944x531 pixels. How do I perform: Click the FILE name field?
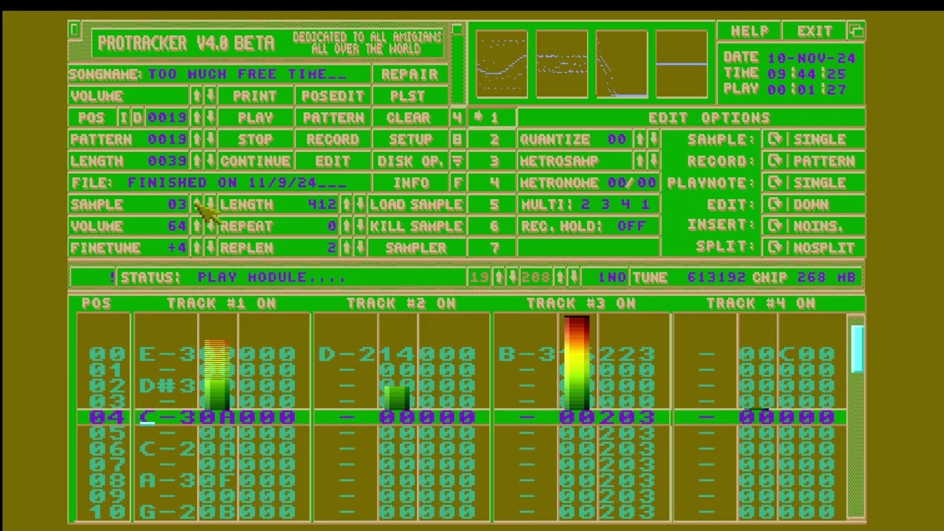(x=220, y=183)
